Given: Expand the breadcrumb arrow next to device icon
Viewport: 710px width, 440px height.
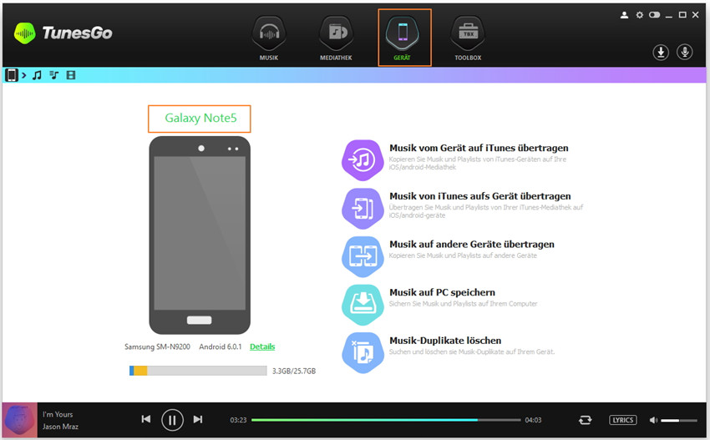Looking at the screenshot, I should point(24,75).
